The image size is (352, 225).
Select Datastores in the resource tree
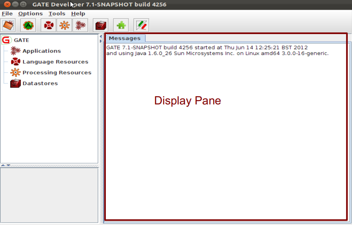(x=40, y=84)
